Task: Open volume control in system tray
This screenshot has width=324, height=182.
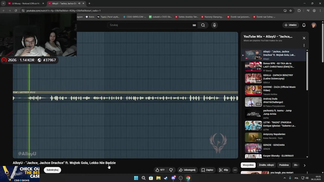Action: (x=307, y=178)
